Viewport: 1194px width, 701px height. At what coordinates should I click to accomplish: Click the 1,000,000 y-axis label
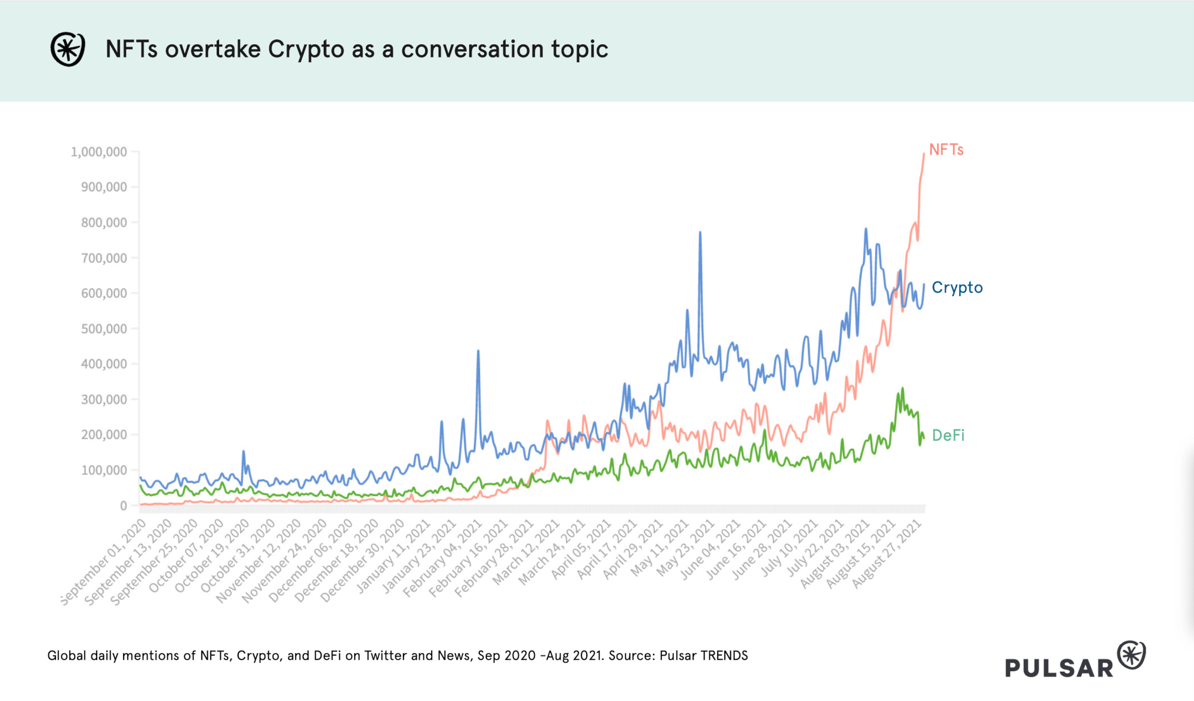[x=99, y=152]
